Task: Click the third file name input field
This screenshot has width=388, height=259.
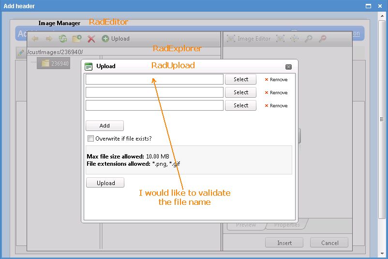Action: click(x=154, y=105)
